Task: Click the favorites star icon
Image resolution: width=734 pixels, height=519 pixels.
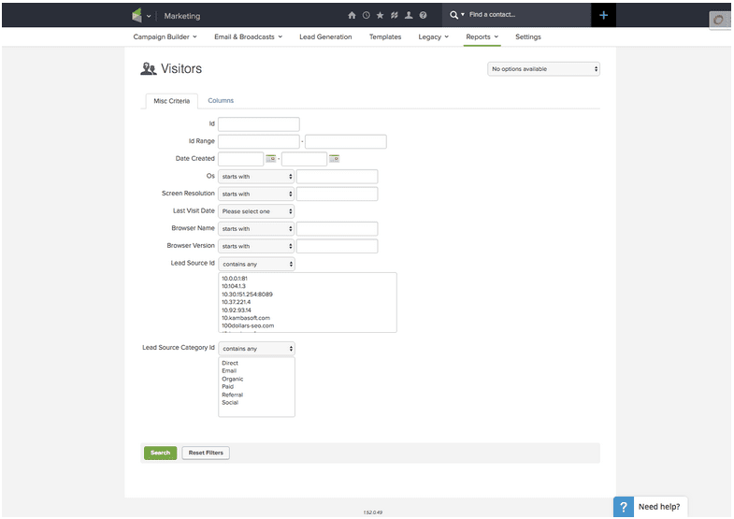Action: point(380,16)
